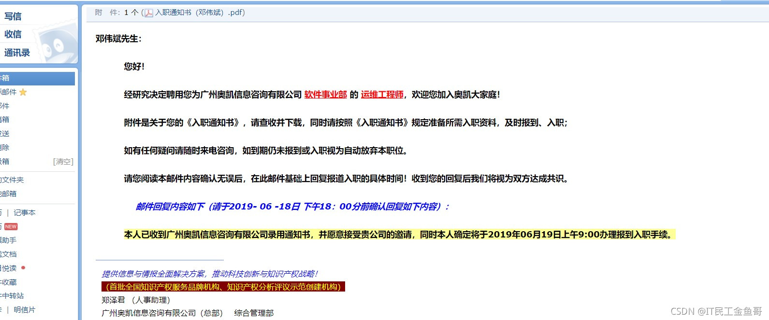Click the red 运维工程师 underlined text
The image size is (769, 320).
pos(382,95)
